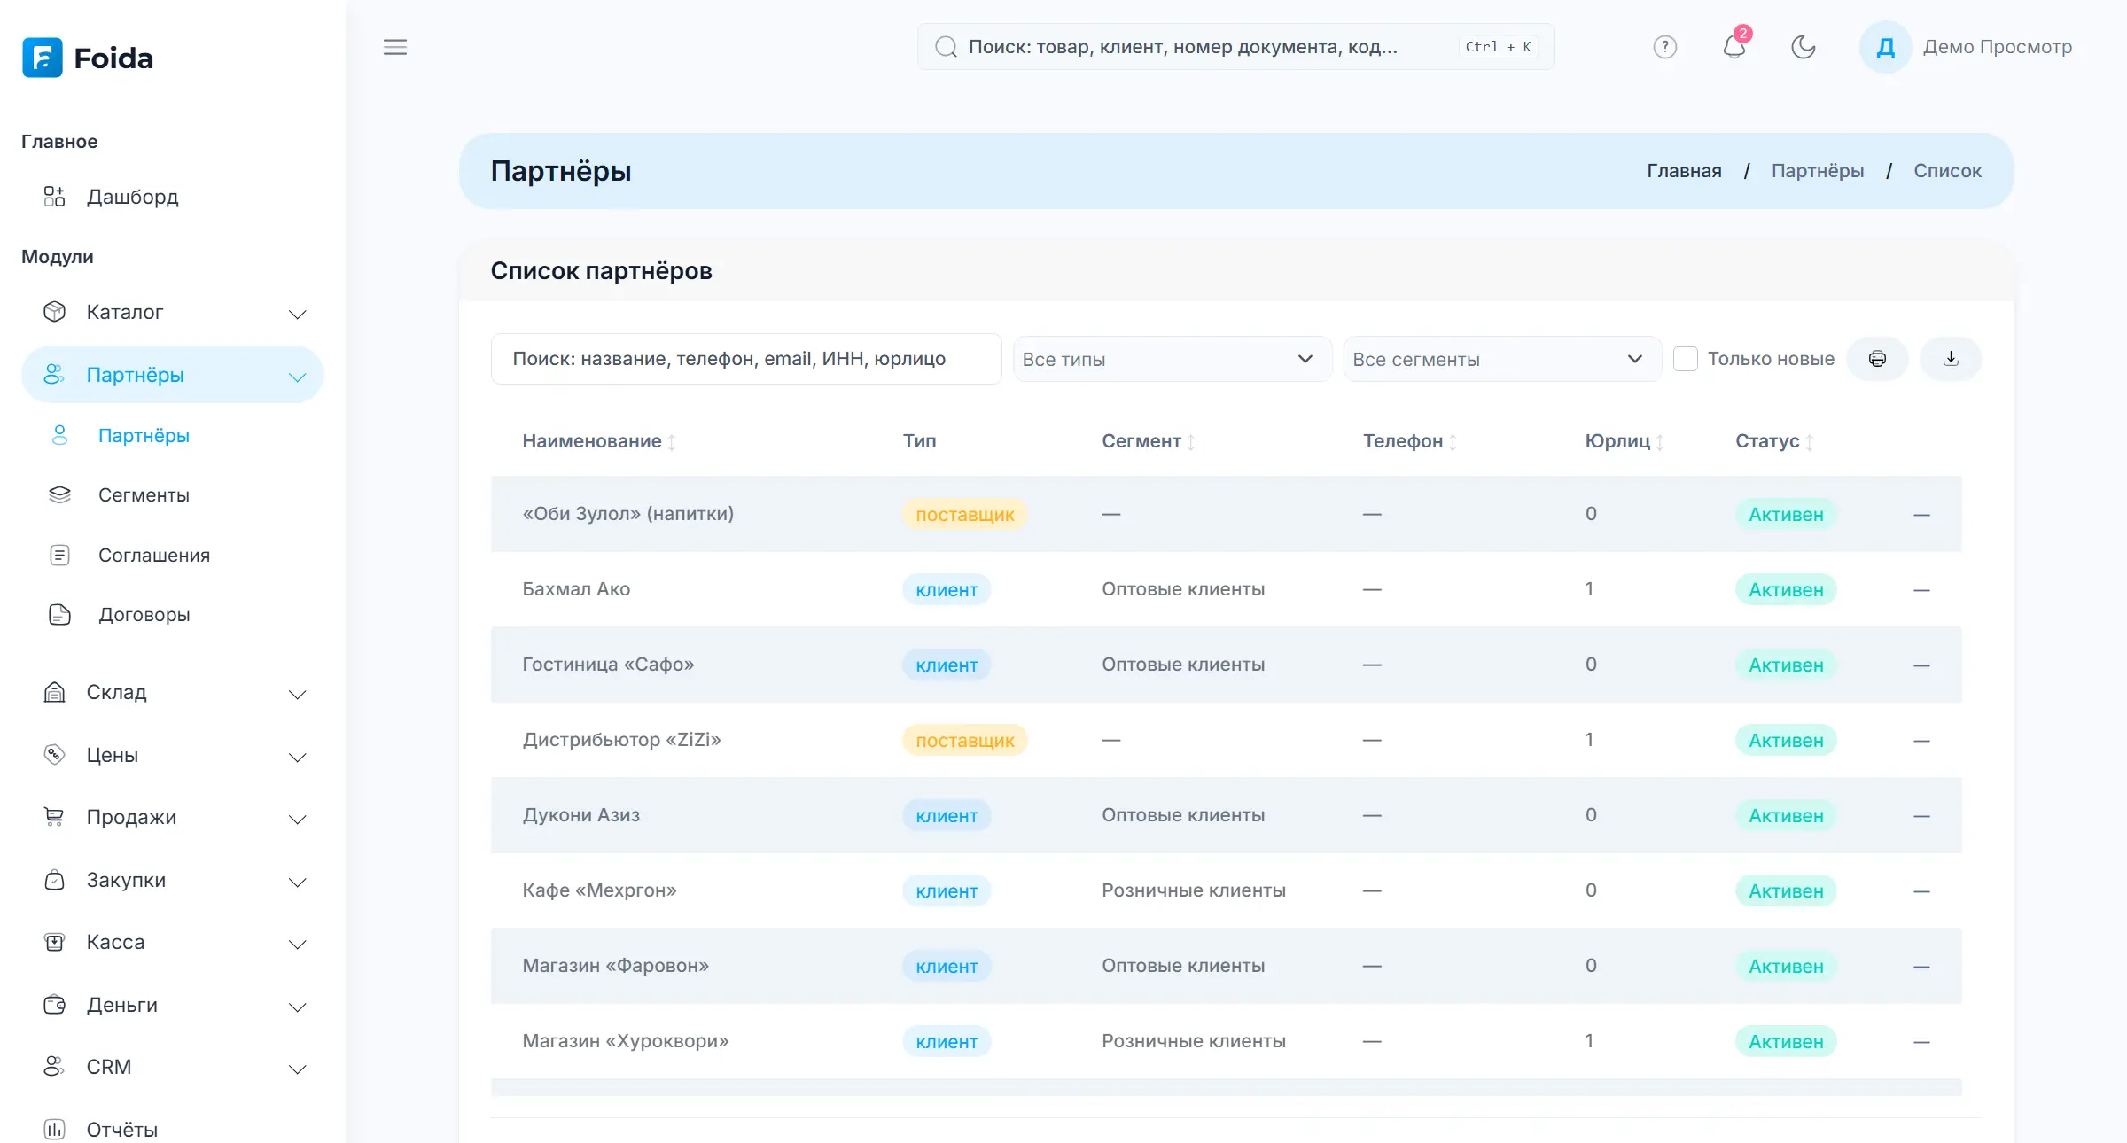Open notifications bell with badge

point(1735,46)
